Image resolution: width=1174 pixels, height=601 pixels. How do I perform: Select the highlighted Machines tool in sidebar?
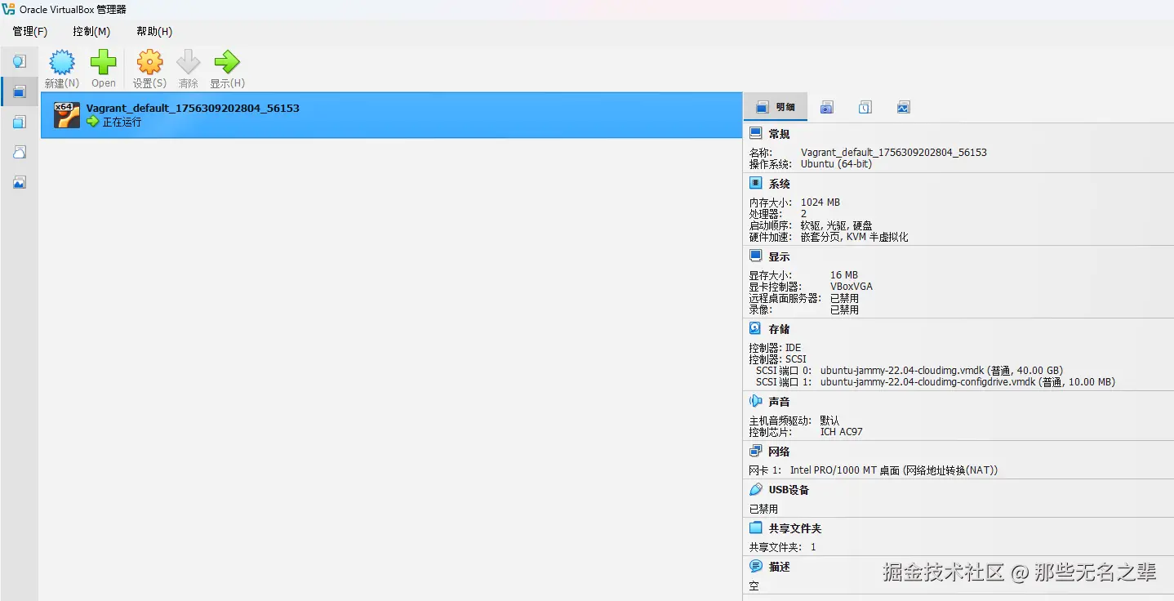click(19, 91)
